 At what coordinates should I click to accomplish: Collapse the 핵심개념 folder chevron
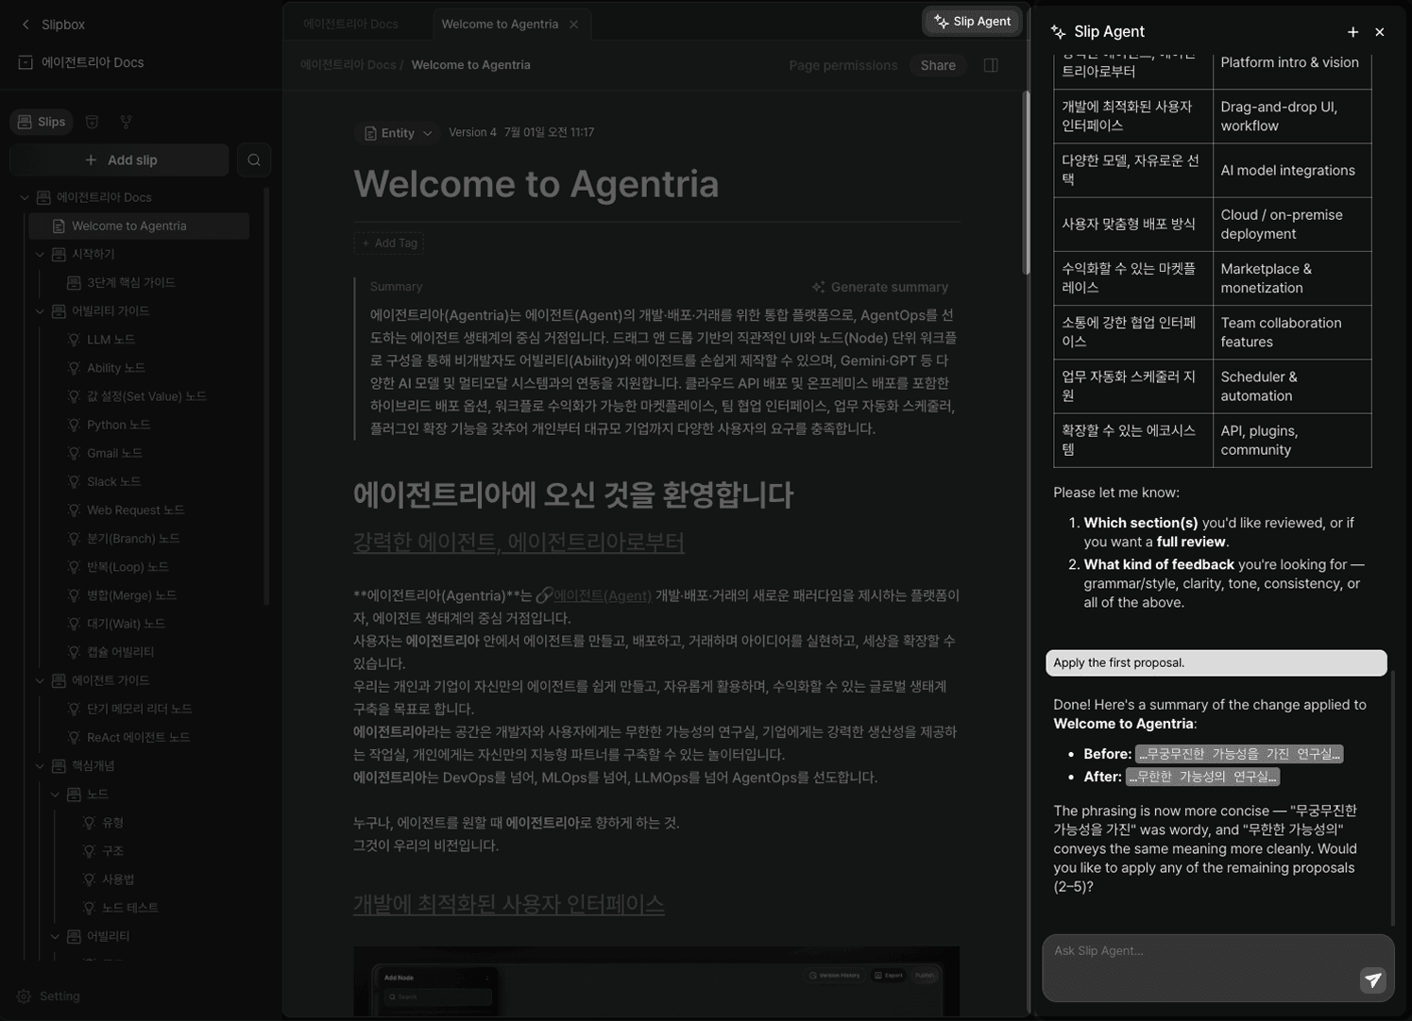(40, 766)
